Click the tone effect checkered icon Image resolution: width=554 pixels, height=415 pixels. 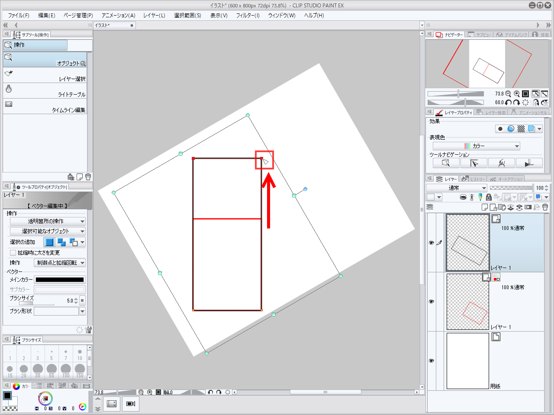(x=521, y=129)
